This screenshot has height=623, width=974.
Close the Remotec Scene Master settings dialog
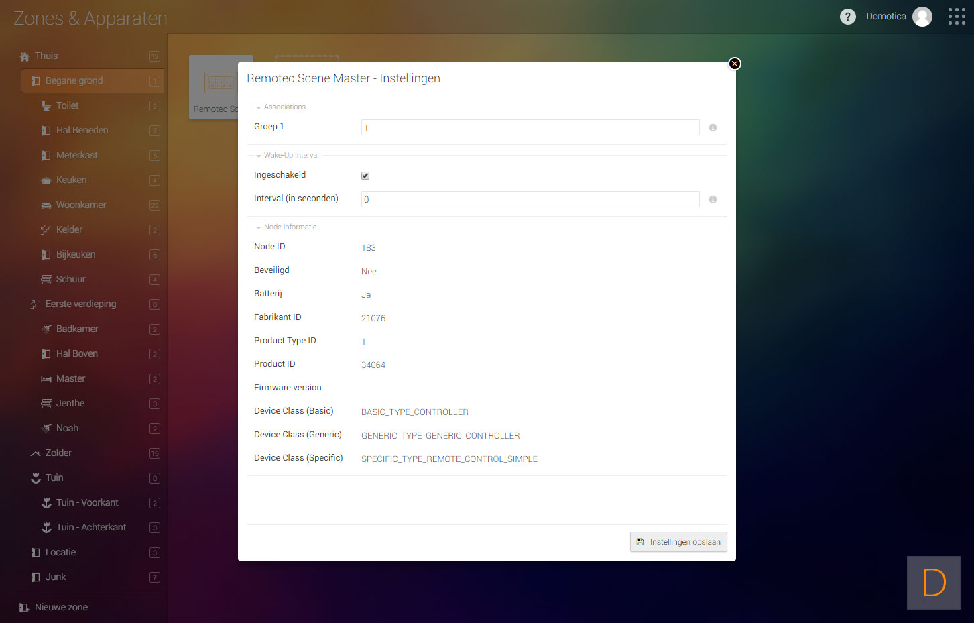point(735,64)
